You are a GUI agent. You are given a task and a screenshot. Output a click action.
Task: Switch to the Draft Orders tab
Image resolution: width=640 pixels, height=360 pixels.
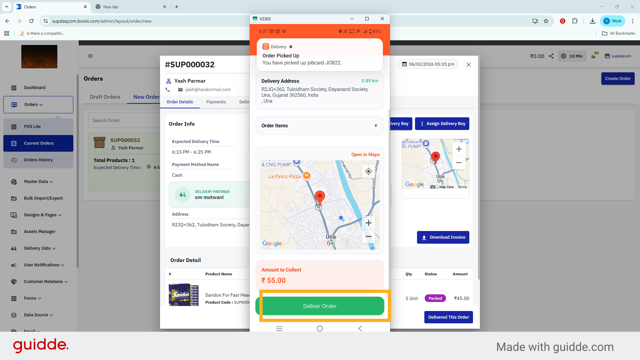click(x=105, y=97)
